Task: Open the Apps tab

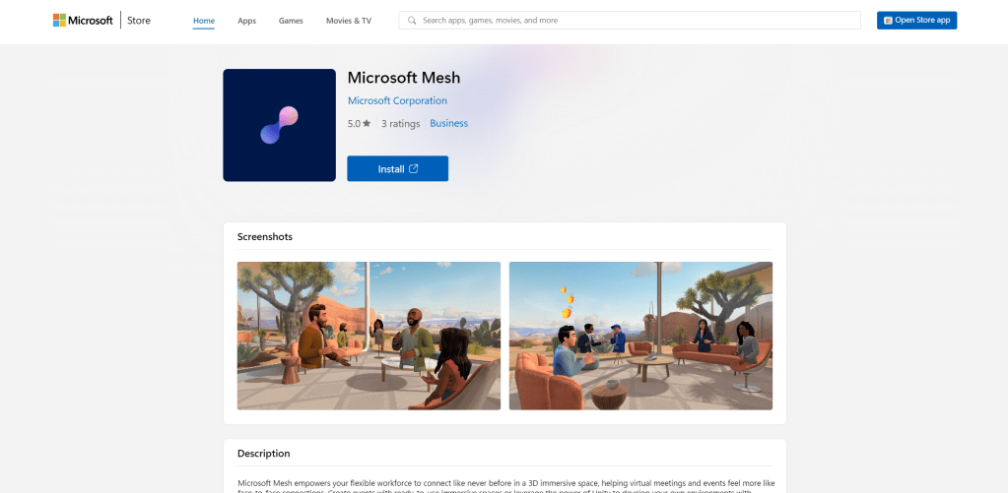Action: [x=247, y=21]
